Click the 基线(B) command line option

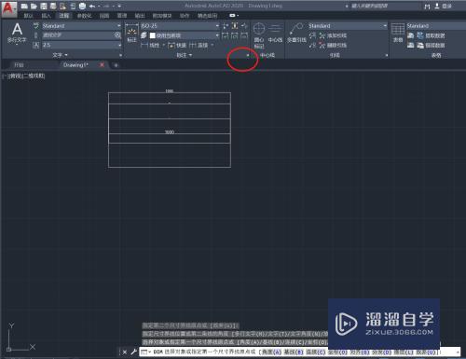pos(294,352)
